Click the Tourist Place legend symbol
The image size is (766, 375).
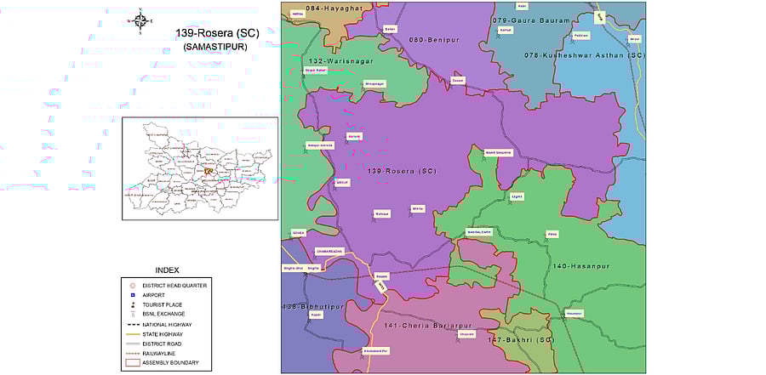pos(133,304)
